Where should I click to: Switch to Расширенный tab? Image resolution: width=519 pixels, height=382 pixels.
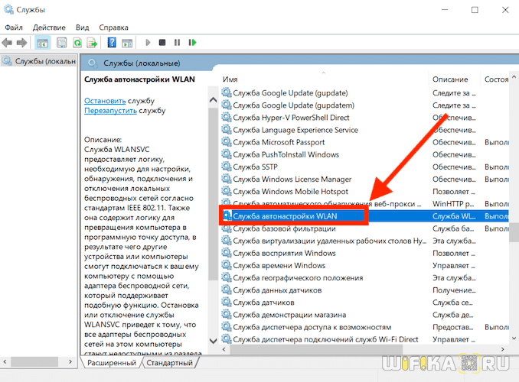coord(112,363)
